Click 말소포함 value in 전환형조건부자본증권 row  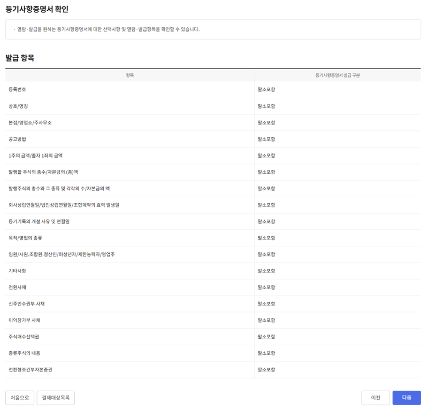266,370
